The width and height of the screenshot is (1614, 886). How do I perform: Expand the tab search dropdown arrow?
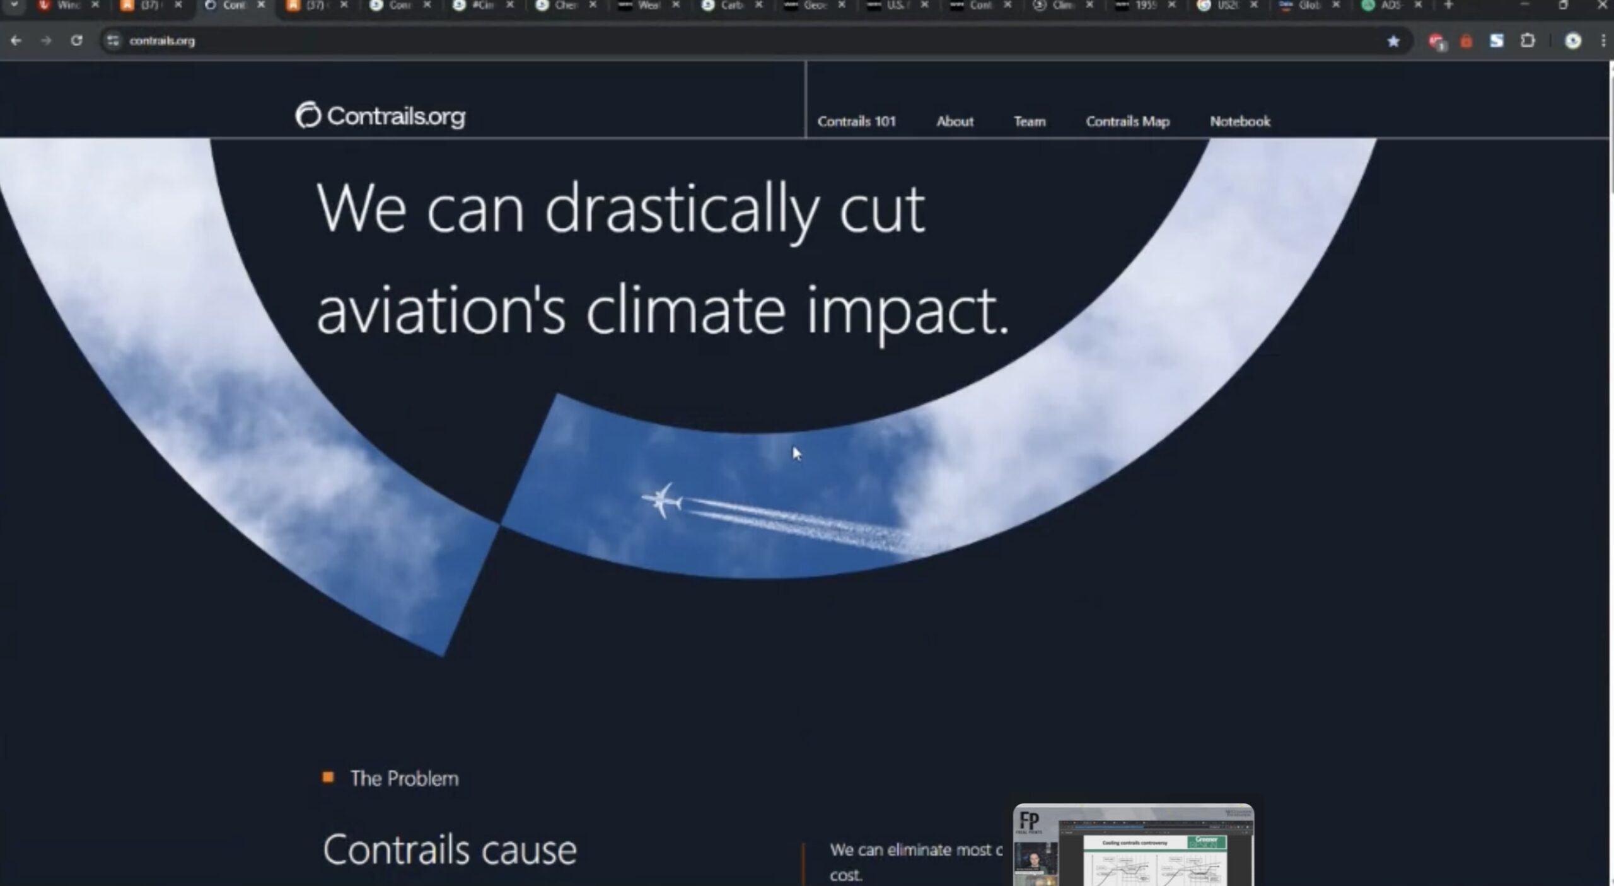click(14, 5)
